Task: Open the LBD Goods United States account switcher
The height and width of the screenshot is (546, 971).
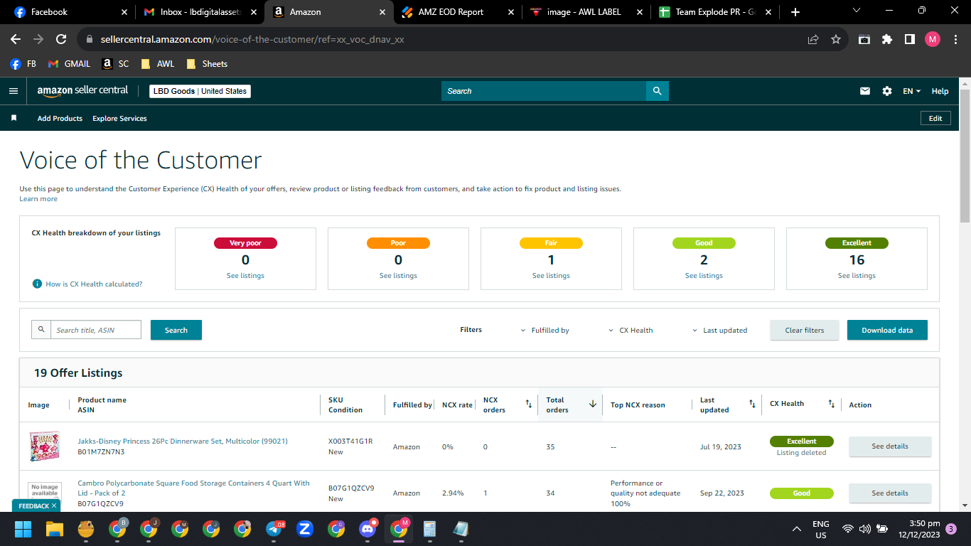Action: 200,91
